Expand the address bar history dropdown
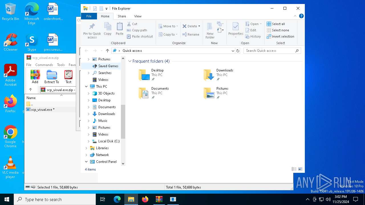The image size is (365, 205). (233, 51)
